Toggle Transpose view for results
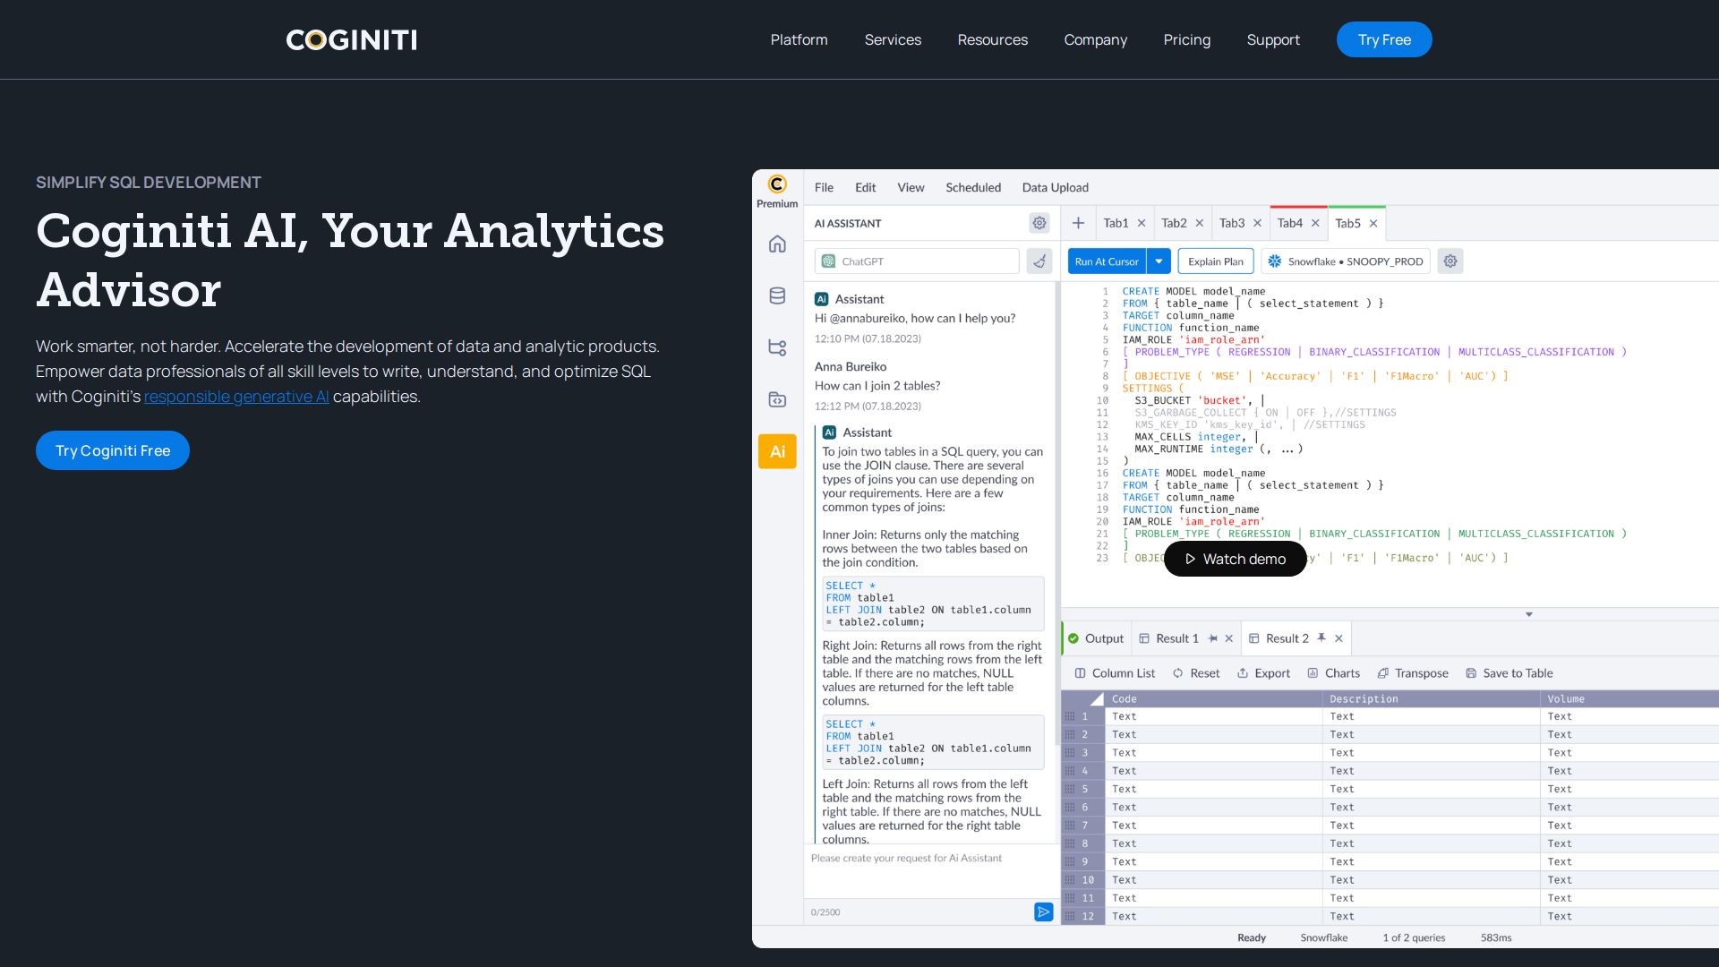The image size is (1719, 967). click(x=1412, y=673)
